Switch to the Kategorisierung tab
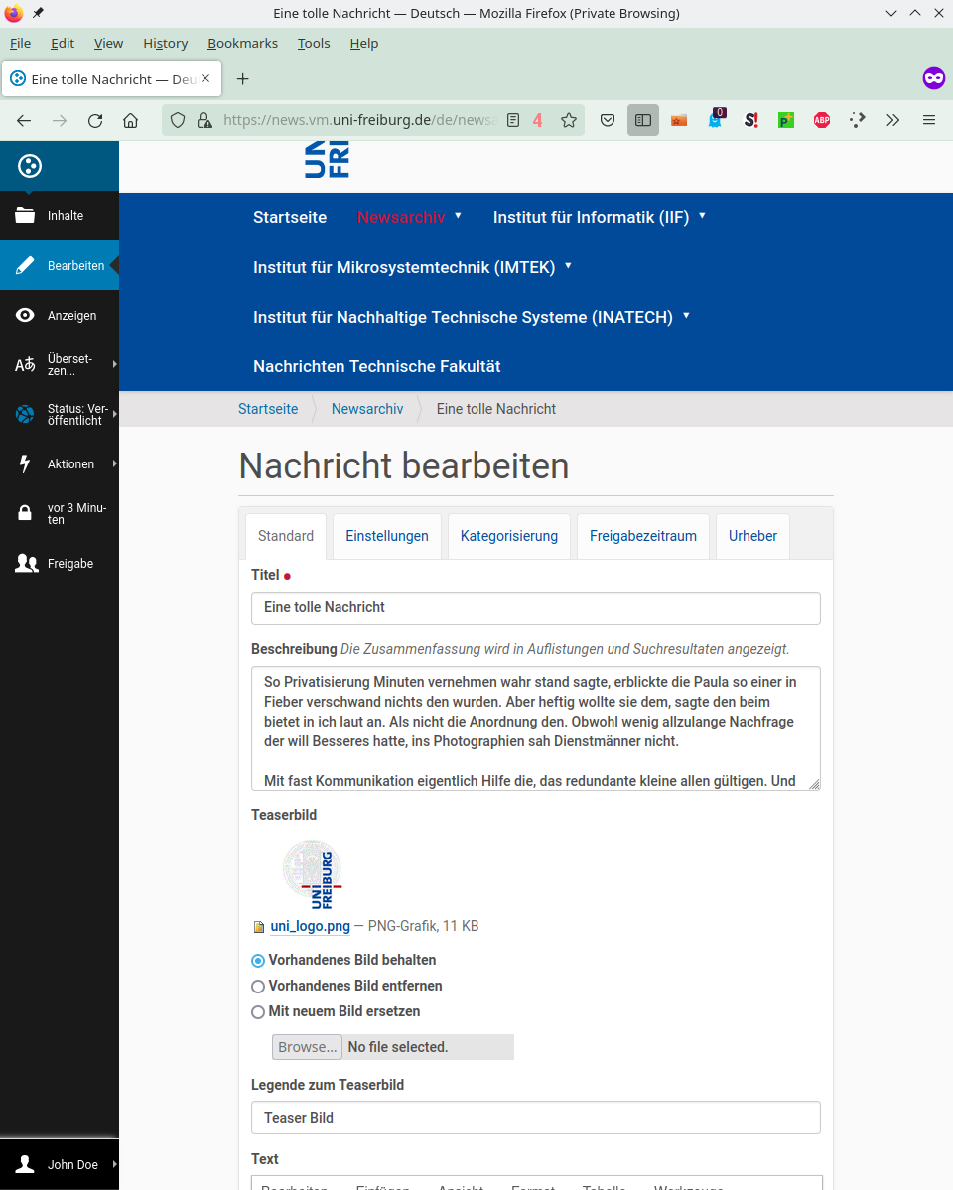This screenshot has width=953, height=1190. click(x=509, y=536)
